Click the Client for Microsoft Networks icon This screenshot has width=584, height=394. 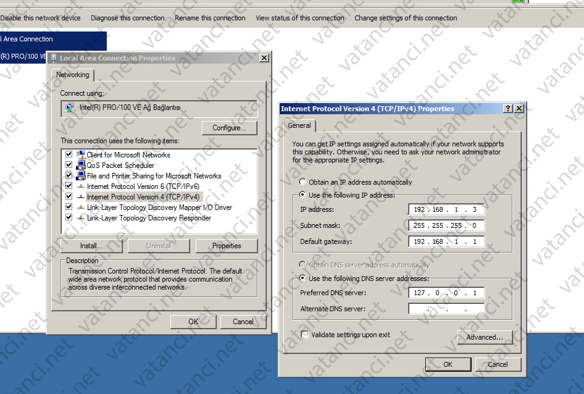pyautogui.click(x=80, y=154)
